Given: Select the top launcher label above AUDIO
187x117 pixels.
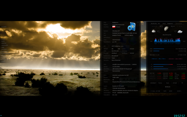Looking at the screenshot, I should point(4,27).
